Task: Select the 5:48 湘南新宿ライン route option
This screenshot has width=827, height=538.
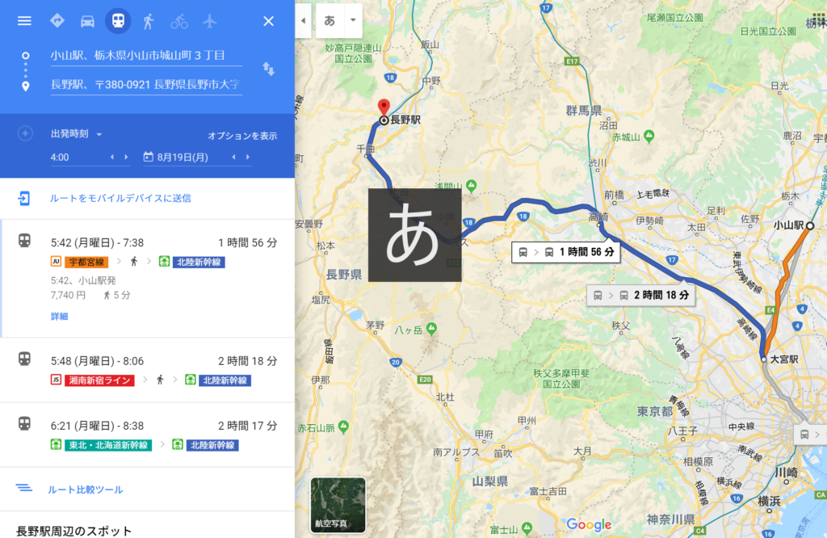Action: point(148,370)
